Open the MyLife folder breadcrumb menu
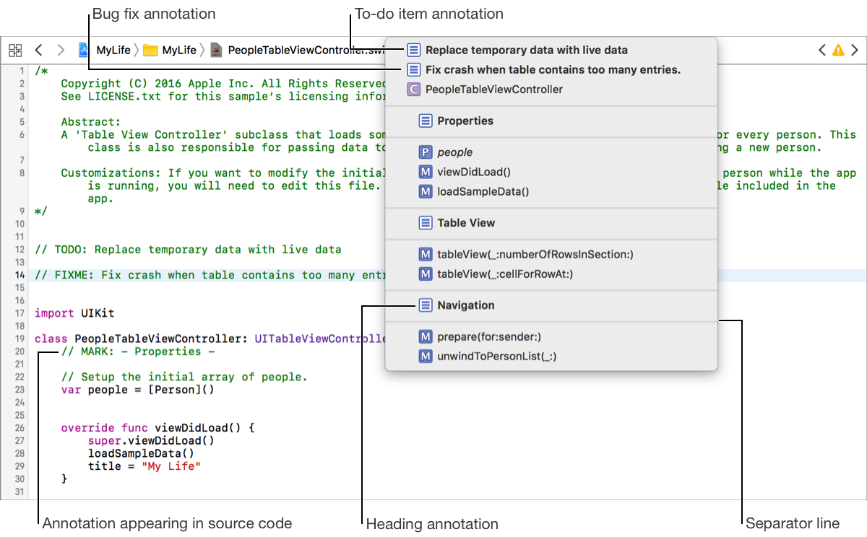The image size is (867, 537). tap(179, 51)
